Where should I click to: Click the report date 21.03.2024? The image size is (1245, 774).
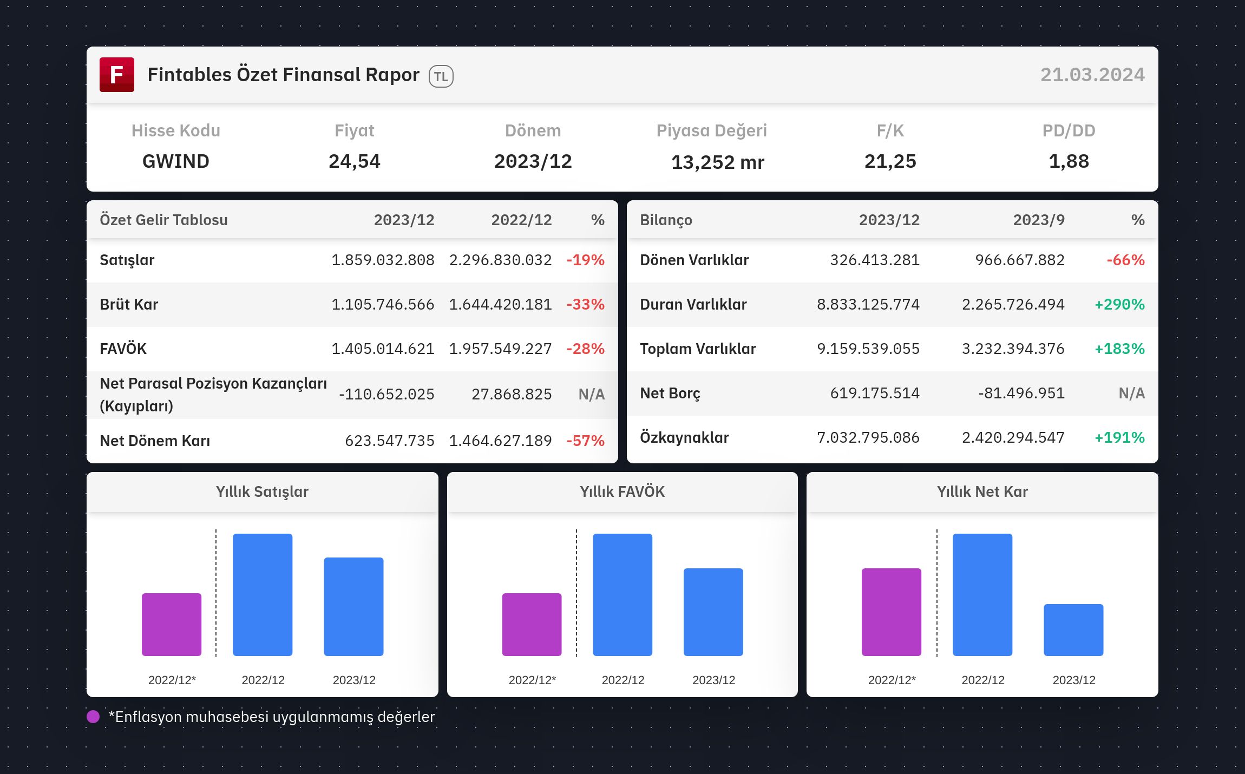1092,75
